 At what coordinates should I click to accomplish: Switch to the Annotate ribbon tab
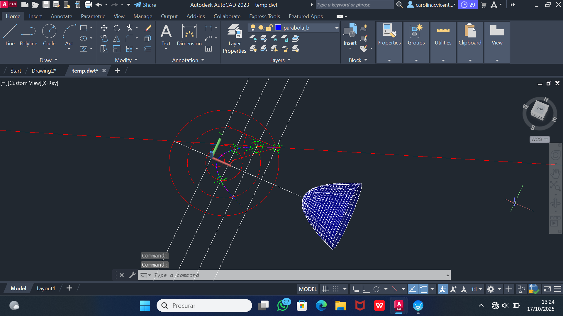[61, 16]
